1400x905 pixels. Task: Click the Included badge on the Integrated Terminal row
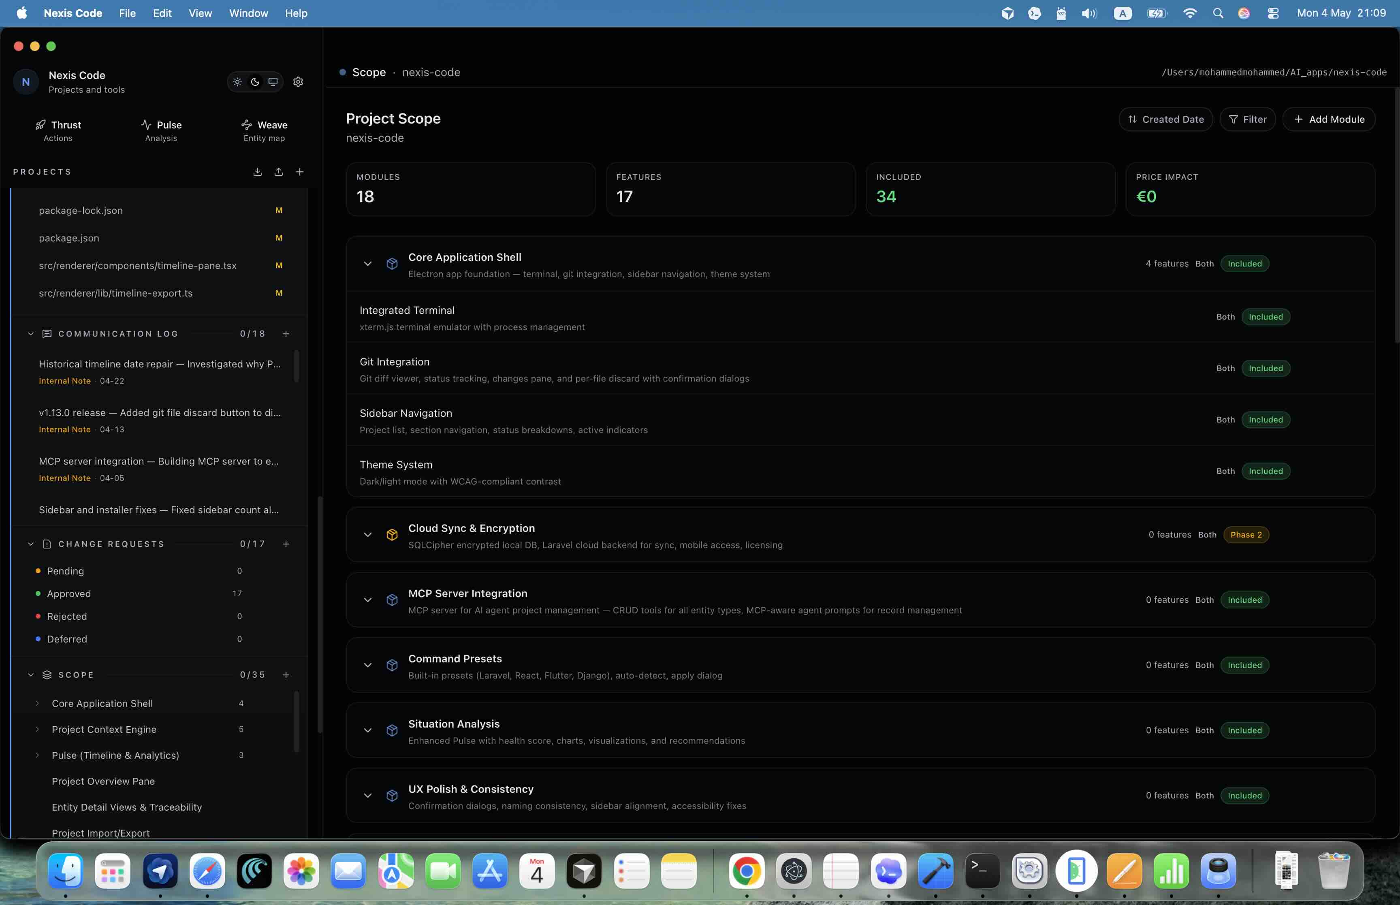(x=1266, y=317)
